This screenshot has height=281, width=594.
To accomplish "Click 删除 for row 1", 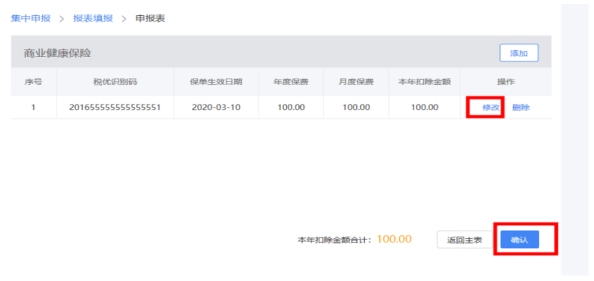I will pos(521,108).
